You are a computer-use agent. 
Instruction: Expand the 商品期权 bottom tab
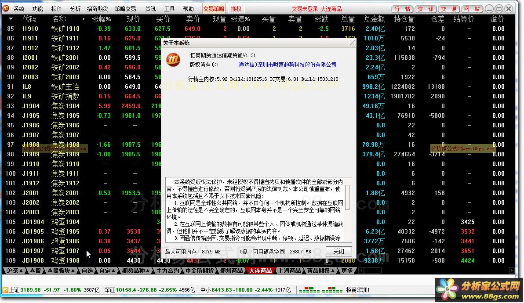click(321, 271)
